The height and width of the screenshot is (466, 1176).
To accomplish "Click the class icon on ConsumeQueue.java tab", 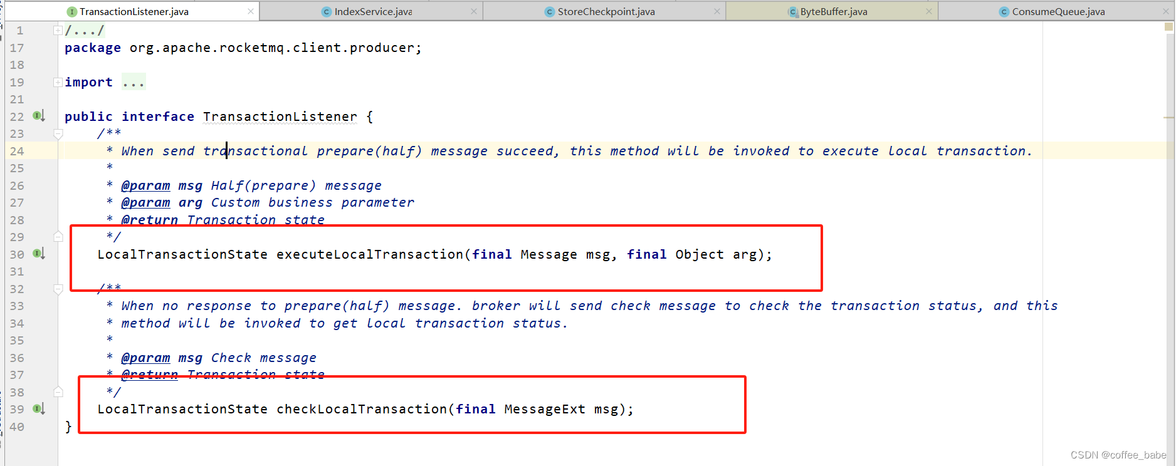I will point(1004,12).
